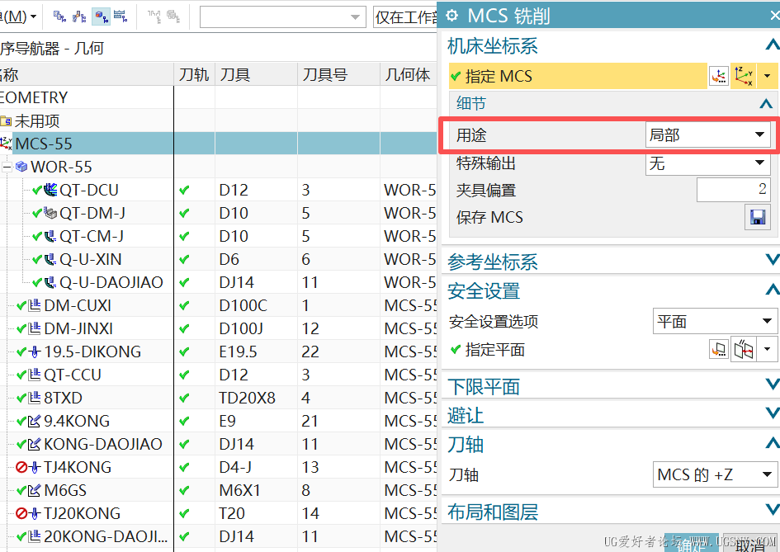Open the MCS dialog icon beside 指定 MCS
The width and height of the screenshot is (780, 552).
pyautogui.click(x=718, y=76)
